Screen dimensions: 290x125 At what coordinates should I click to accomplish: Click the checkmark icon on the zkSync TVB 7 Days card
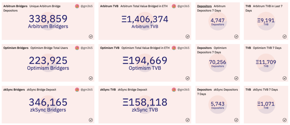tap(285, 120)
